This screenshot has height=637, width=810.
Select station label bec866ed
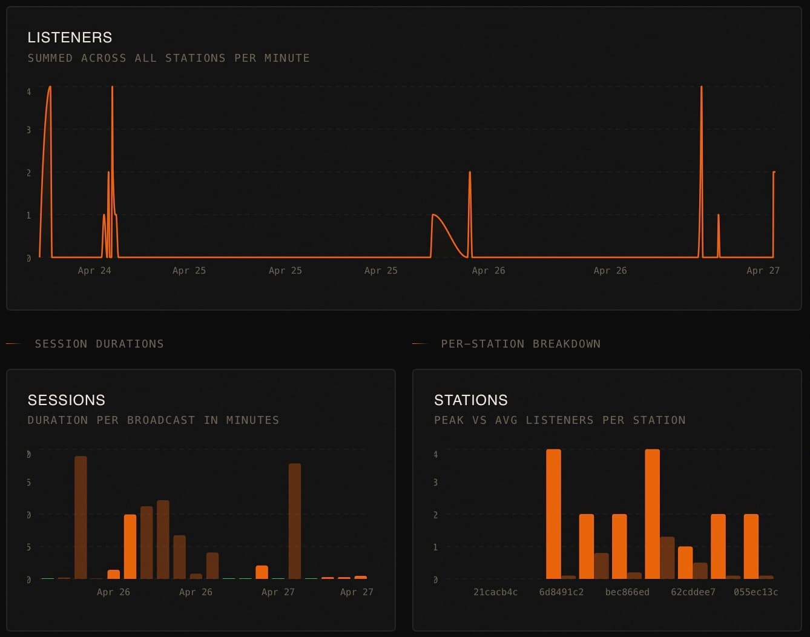pyautogui.click(x=627, y=592)
